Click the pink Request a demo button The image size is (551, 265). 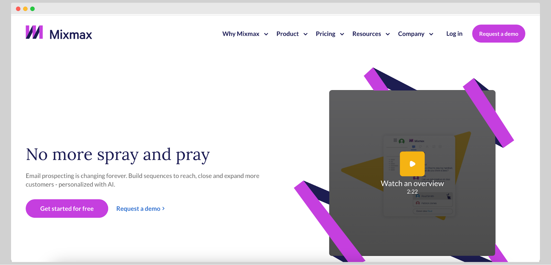[x=498, y=34]
